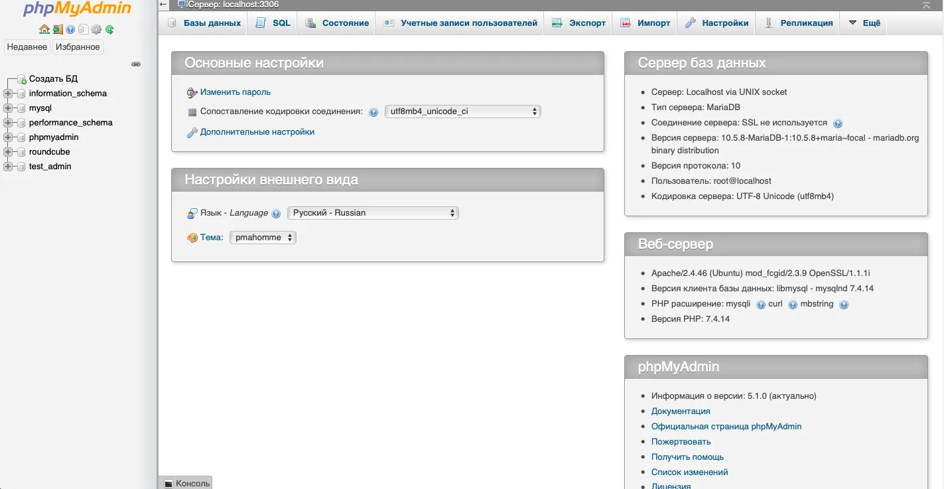Go to Home via house icon
The height and width of the screenshot is (489, 944).
tap(44, 29)
